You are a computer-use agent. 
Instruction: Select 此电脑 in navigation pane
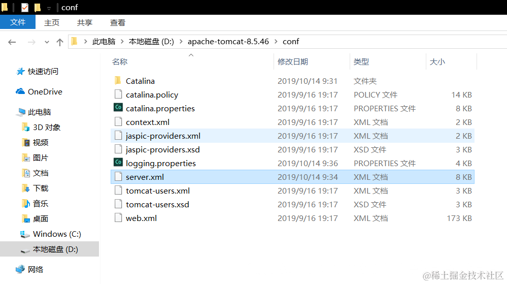coord(40,112)
